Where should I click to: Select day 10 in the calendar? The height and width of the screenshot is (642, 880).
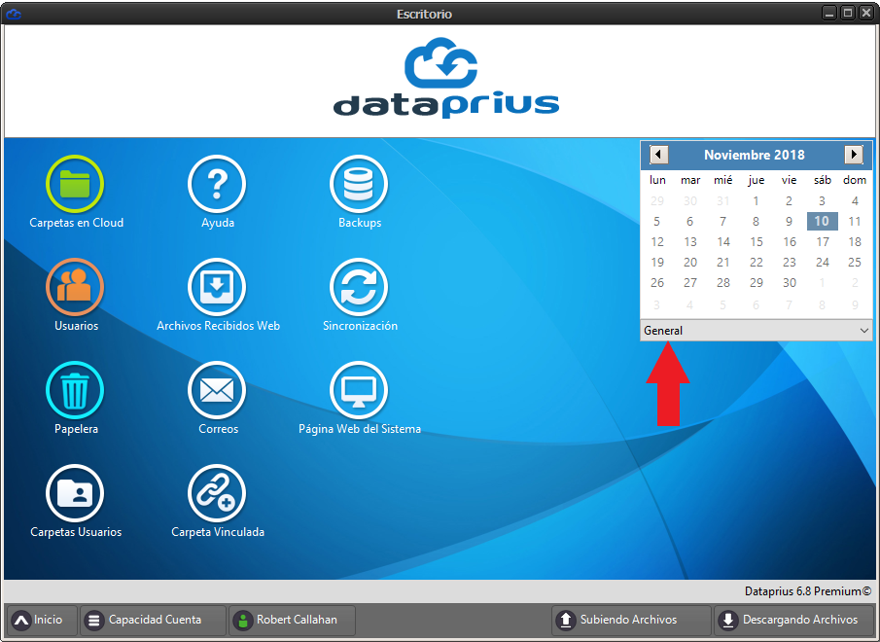pos(823,221)
